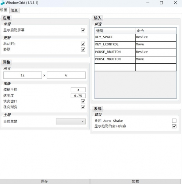The height and width of the screenshot is (184, 182).
Task: Enable the 关闭 Aero Shake checkbox
Action: [174, 121]
